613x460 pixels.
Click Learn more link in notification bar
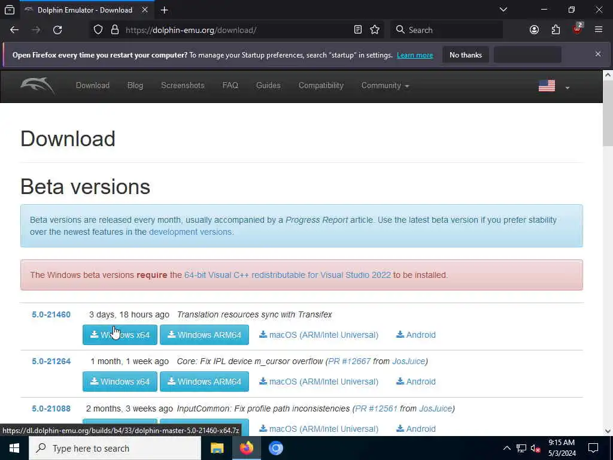[415, 55]
